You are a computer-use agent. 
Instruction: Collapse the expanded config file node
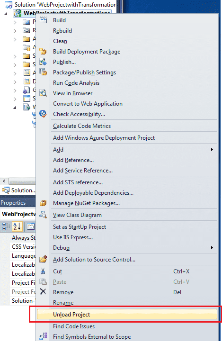pos(15,108)
